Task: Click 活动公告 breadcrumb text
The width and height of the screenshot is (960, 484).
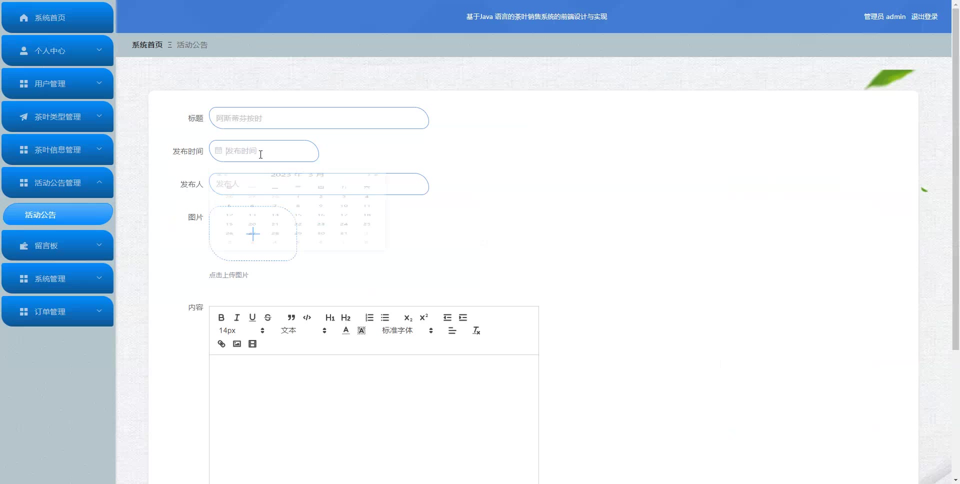Action: [192, 45]
